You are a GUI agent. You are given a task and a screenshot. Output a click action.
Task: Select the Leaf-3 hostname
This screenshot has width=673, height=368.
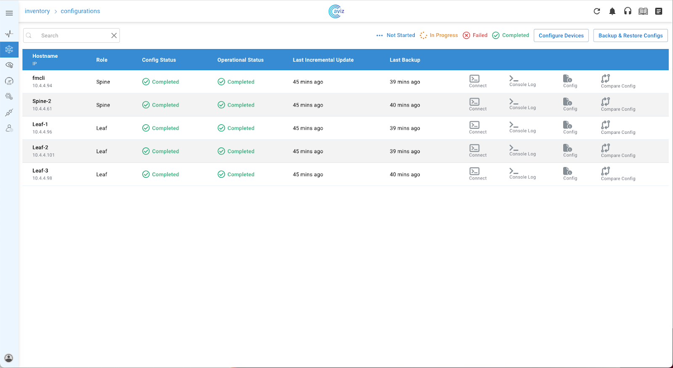click(40, 170)
